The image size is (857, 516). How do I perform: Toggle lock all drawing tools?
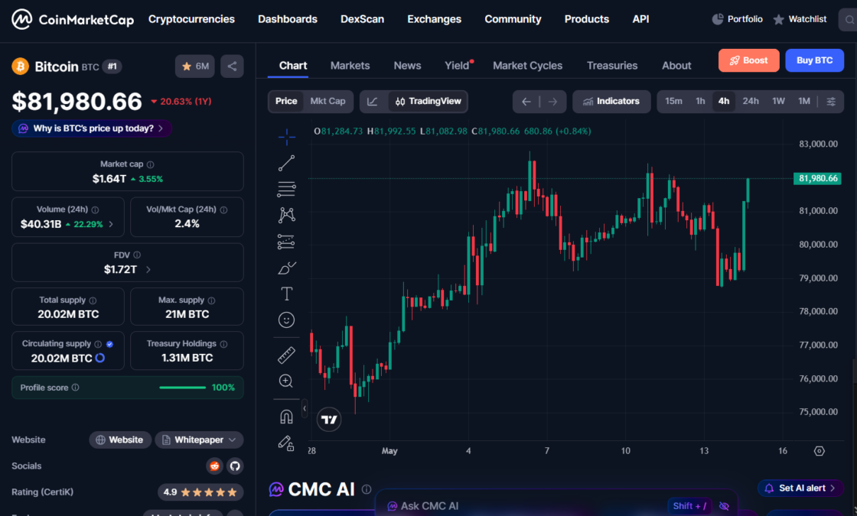pyautogui.click(x=286, y=443)
